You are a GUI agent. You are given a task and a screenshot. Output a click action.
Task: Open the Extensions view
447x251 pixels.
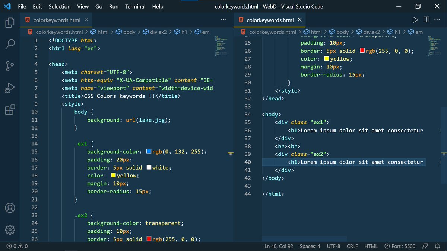point(10,110)
